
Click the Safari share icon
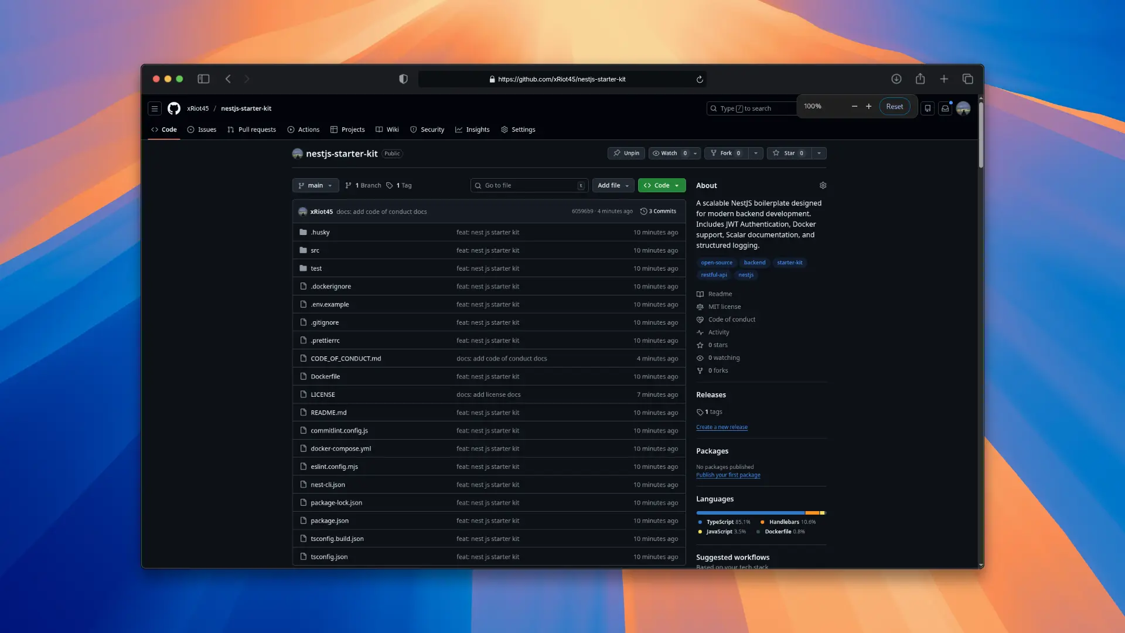920,79
